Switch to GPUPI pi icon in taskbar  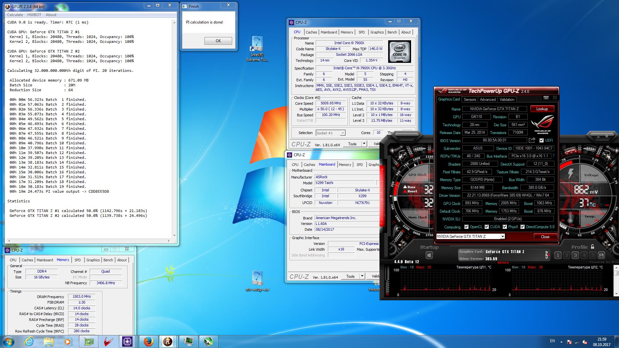click(168, 342)
